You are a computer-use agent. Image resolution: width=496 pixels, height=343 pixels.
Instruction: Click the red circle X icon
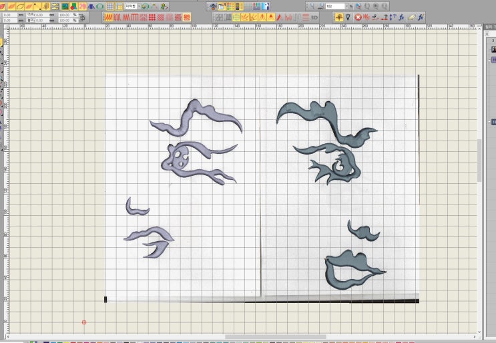pos(358,17)
